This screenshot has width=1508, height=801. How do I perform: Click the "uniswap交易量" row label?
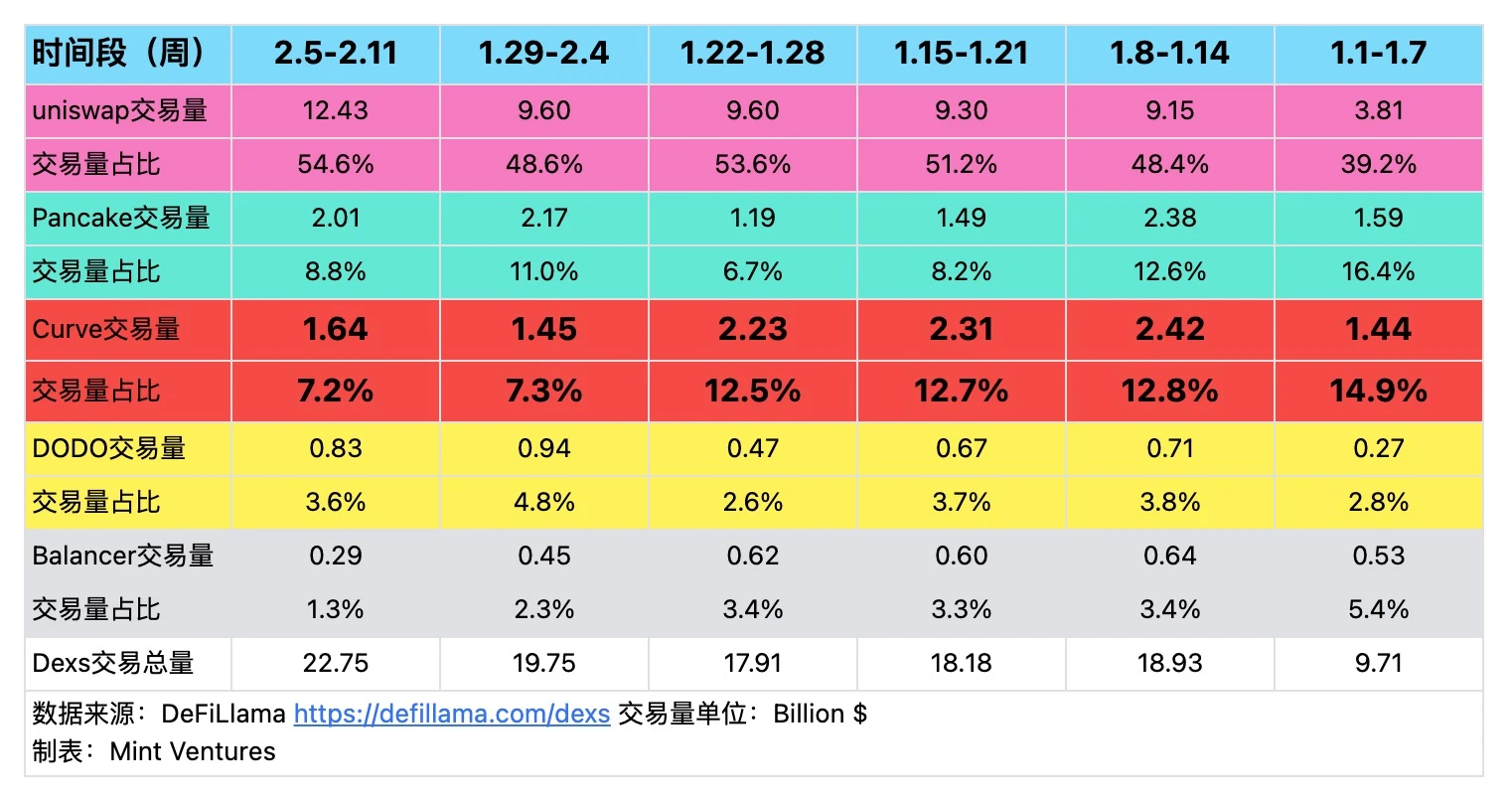[119, 110]
